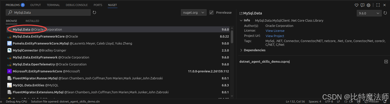Click the MySql.Data search input field
Viewport: 390px width, 104px height.
48,12
